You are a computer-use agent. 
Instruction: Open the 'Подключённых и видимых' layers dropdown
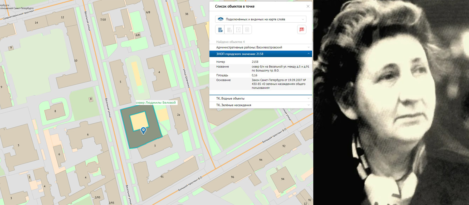click(x=261, y=19)
